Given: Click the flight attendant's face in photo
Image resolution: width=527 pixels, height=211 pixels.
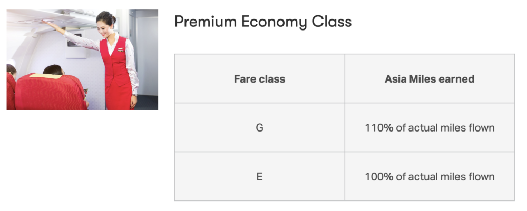Looking at the screenshot, I should click(x=111, y=25).
